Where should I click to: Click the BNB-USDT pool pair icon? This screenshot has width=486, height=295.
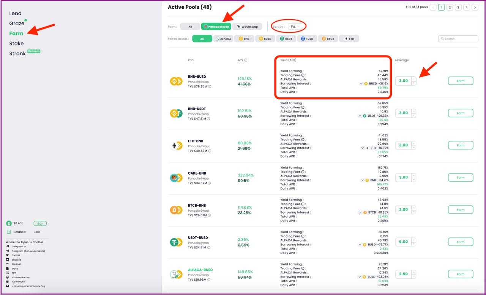(176, 113)
